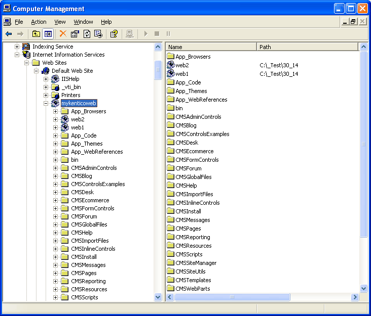Click the Indexing Service icon in the tree
The image size is (371, 316).
point(26,47)
